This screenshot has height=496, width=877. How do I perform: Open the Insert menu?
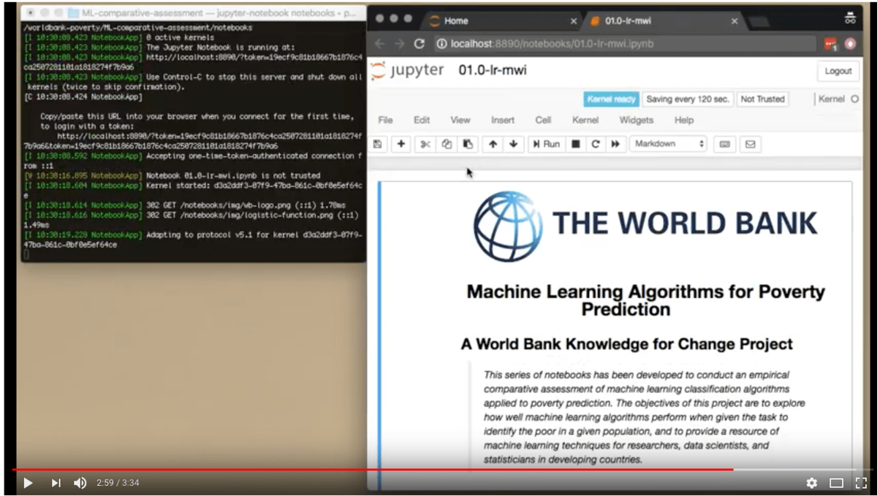tap(502, 120)
